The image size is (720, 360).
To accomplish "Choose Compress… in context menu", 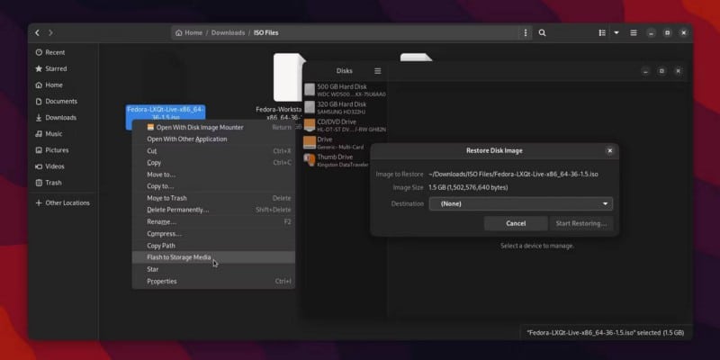I will click(x=213, y=234).
